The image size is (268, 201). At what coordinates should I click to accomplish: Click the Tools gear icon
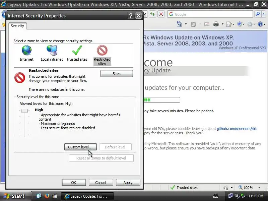(250, 24)
